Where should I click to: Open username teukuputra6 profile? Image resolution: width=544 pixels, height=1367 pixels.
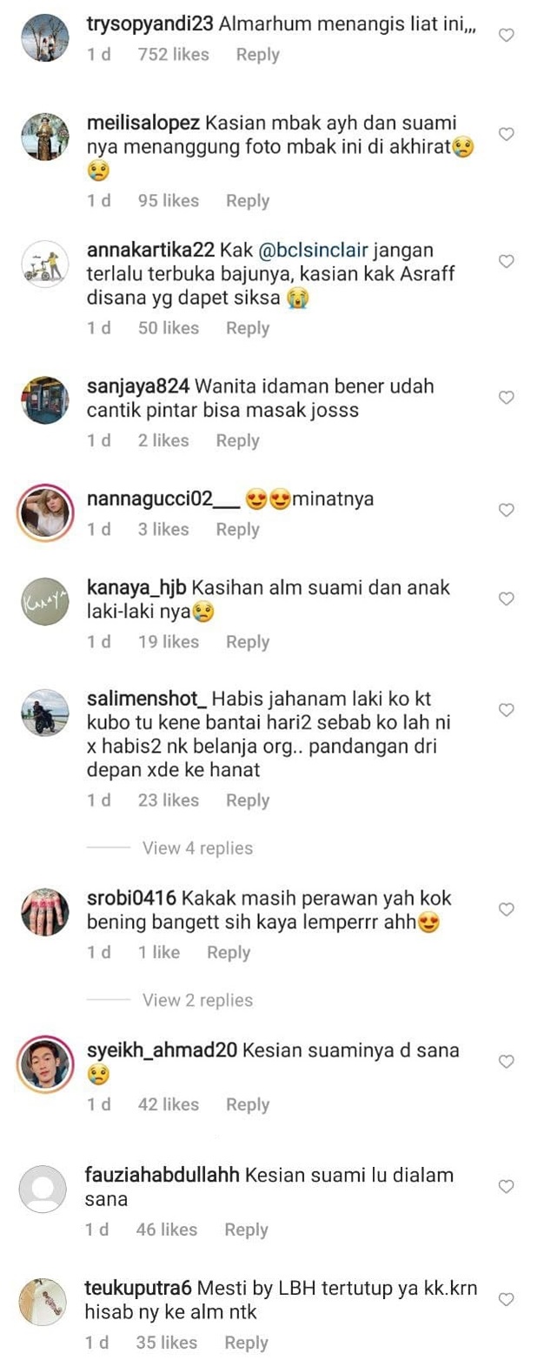(x=138, y=1288)
